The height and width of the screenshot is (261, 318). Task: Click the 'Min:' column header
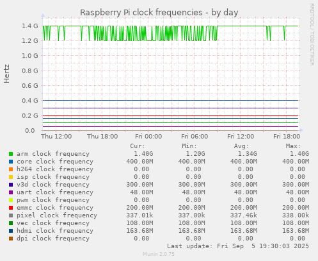pyautogui.click(x=189, y=146)
